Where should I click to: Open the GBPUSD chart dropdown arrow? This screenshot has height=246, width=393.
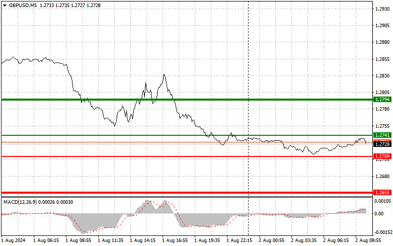[x=5, y=5]
